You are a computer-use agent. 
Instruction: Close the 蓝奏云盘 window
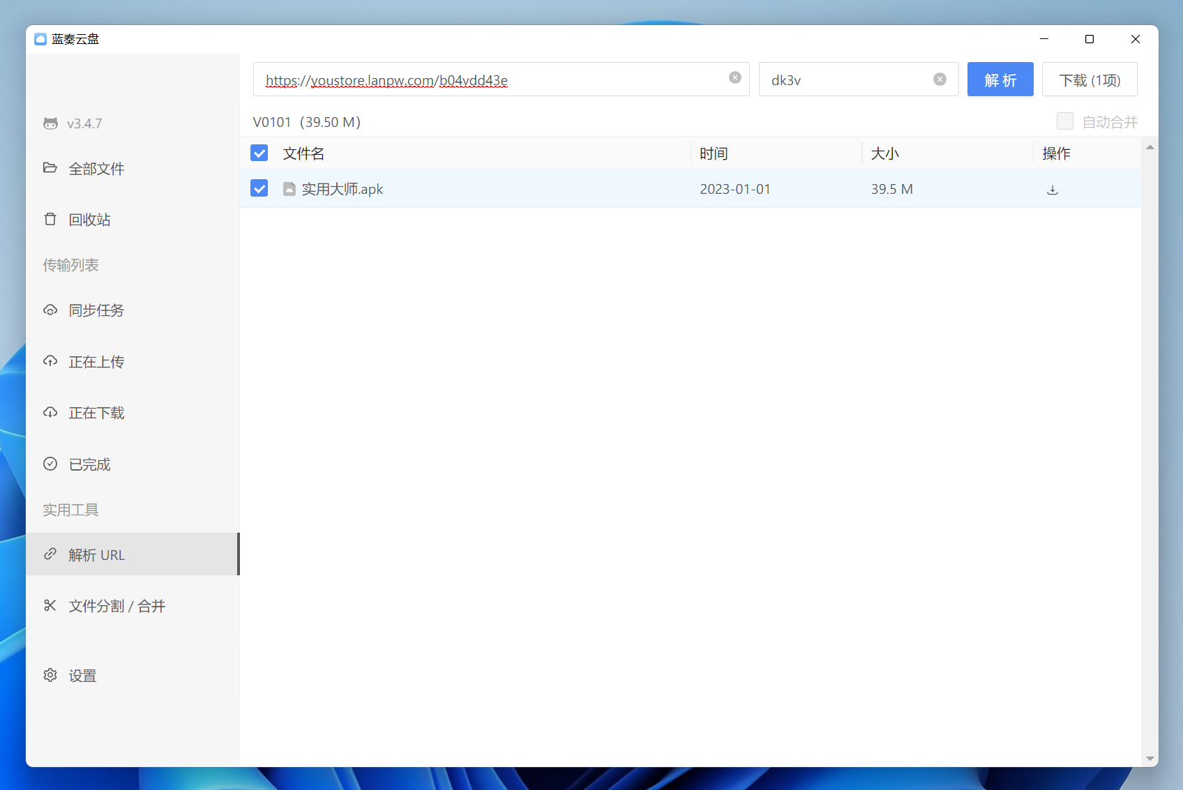coord(1136,39)
